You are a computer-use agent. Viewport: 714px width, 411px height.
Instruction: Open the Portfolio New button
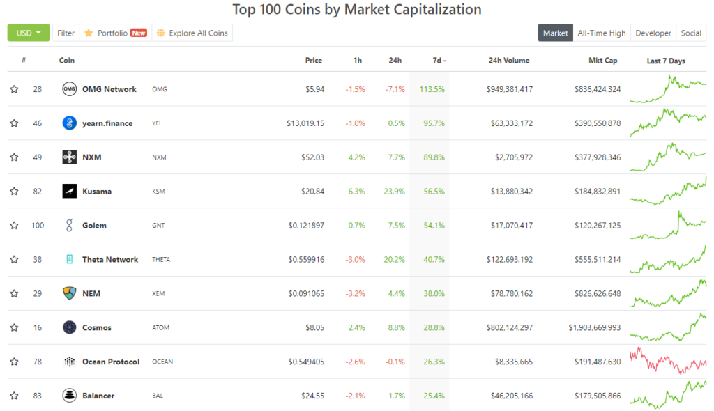[116, 33]
